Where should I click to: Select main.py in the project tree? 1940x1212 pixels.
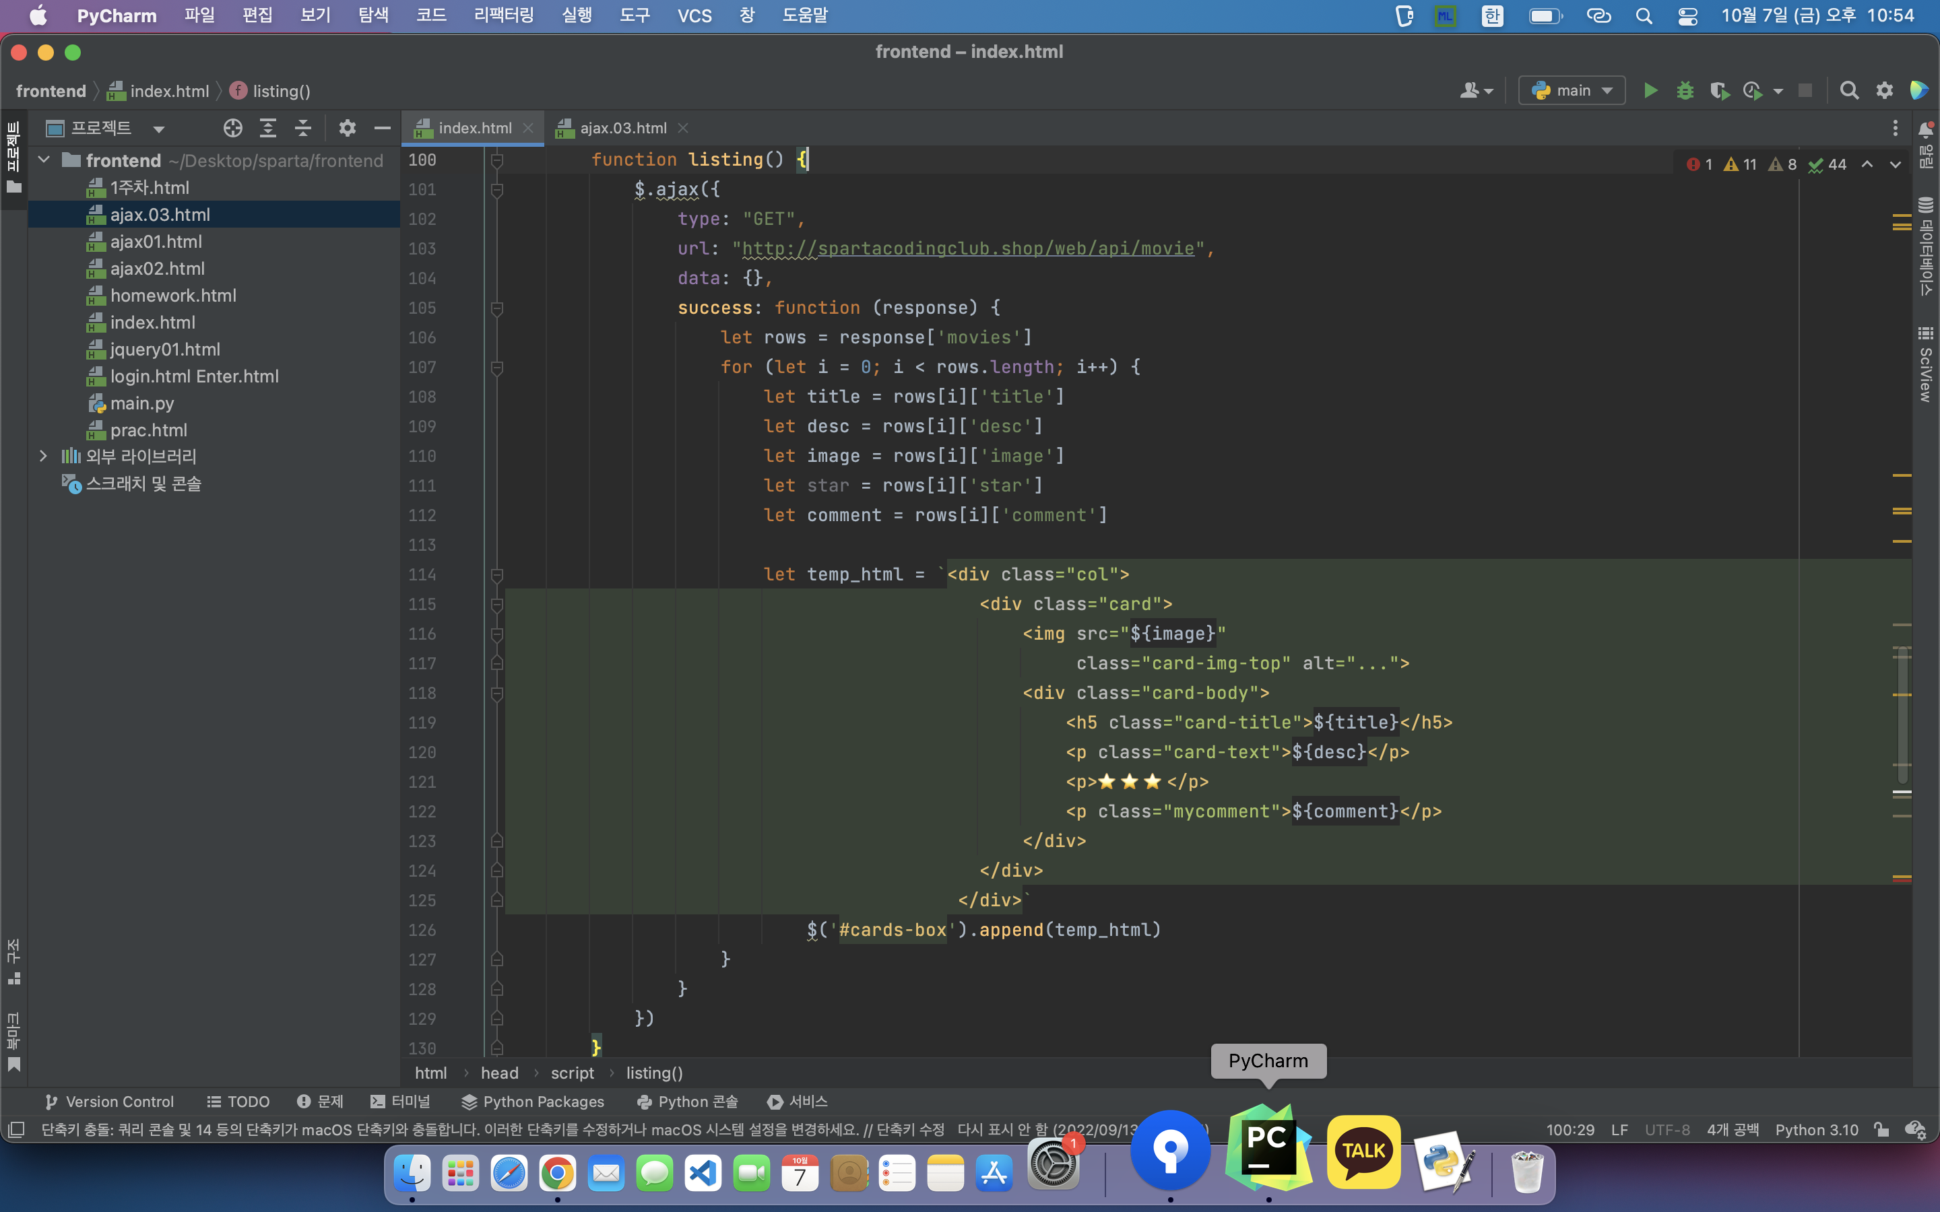click(x=142, y=403)
